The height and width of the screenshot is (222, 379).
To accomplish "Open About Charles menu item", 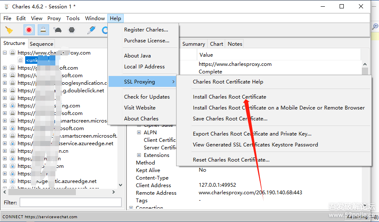I will coord(141,118).
